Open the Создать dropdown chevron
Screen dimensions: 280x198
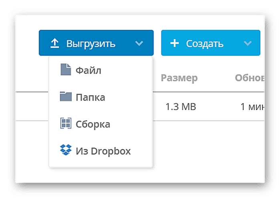(248, 43)
